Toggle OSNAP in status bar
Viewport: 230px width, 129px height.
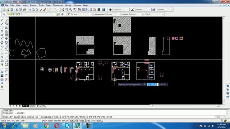[73, 121]
